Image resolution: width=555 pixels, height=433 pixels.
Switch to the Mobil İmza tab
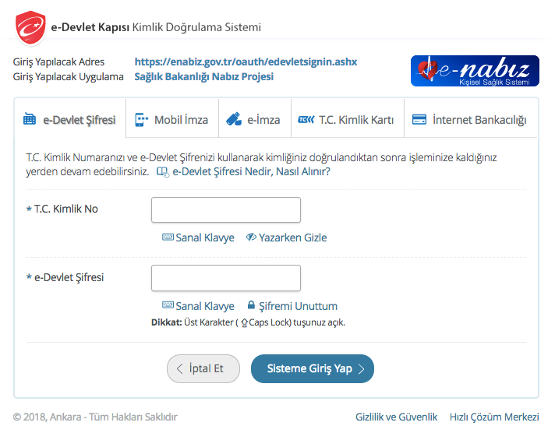point(171,120)
